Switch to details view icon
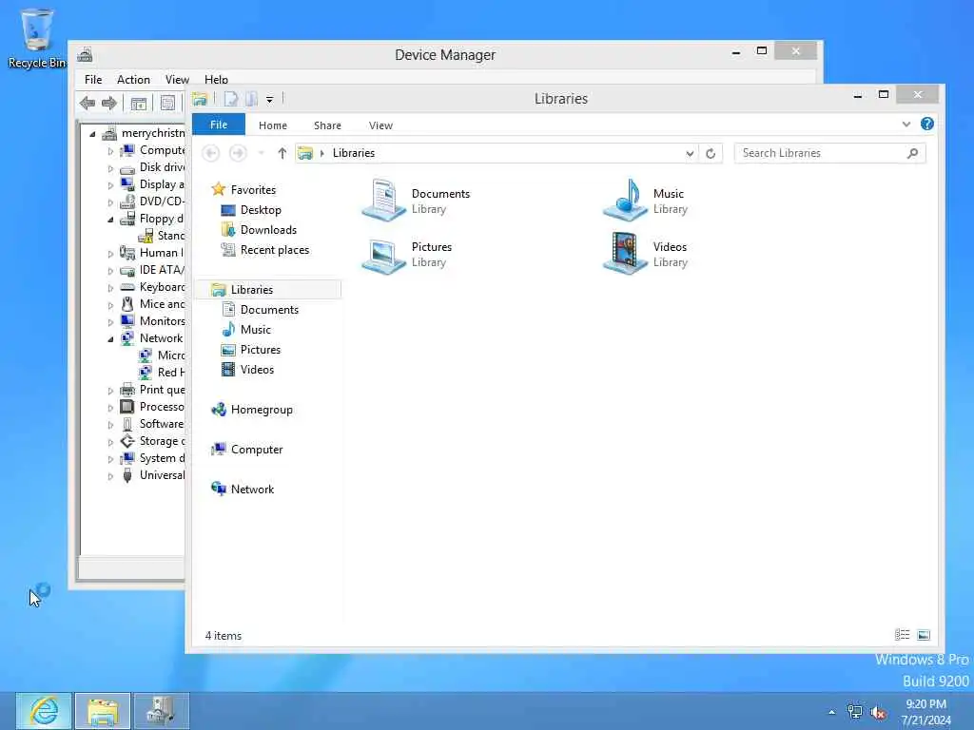974x730 pixels. pyautogui.click(x=902, y=634)
